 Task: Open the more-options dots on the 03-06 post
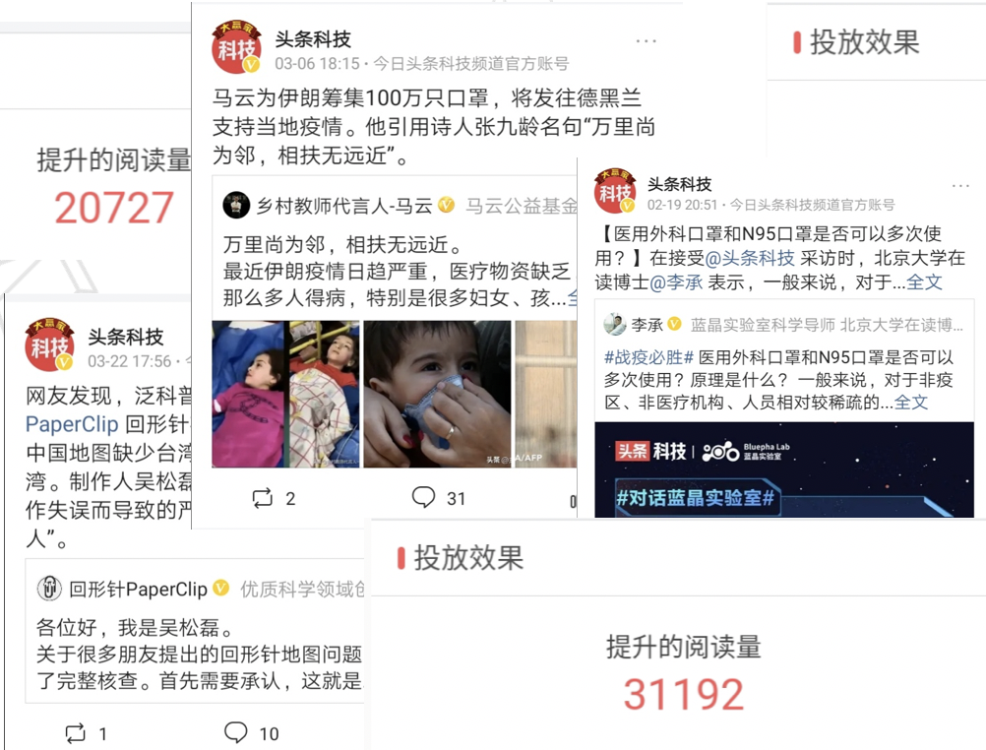[x=646, y=41]
